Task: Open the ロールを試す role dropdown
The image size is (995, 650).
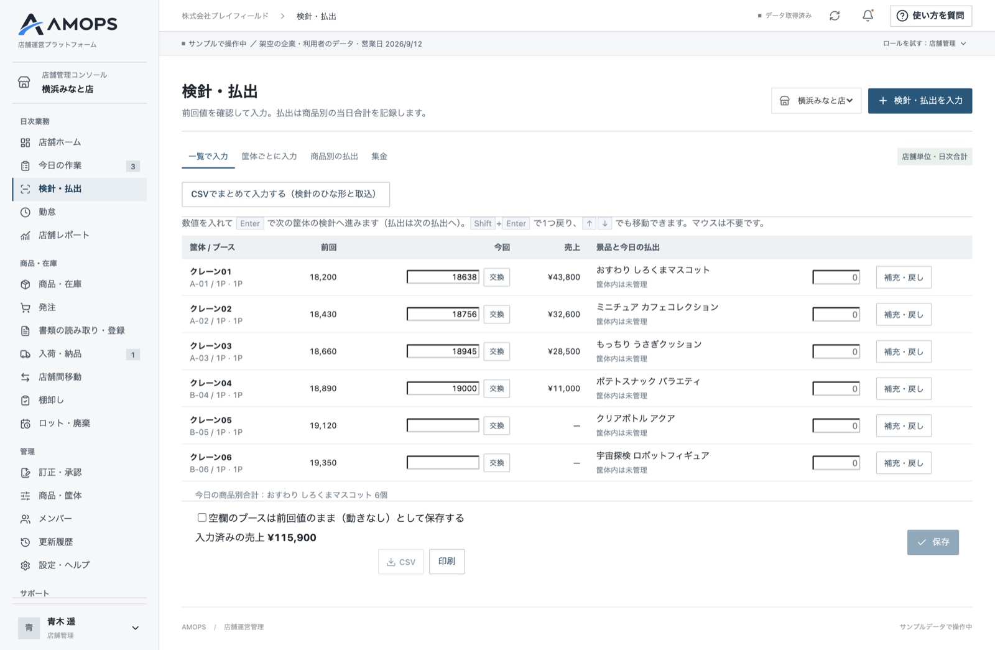Action: pyautogui.click(x=925, y=44)
